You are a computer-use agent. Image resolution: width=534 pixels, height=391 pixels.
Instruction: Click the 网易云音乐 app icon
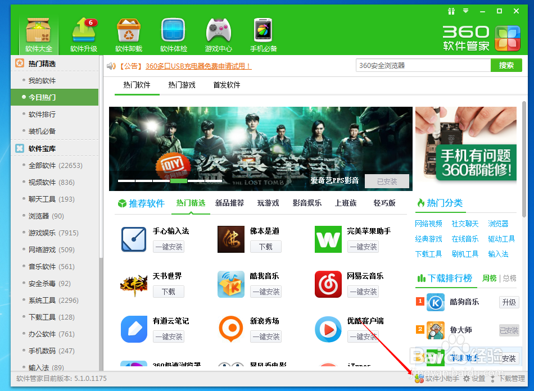pyautogui.click(x=328, y=284)
